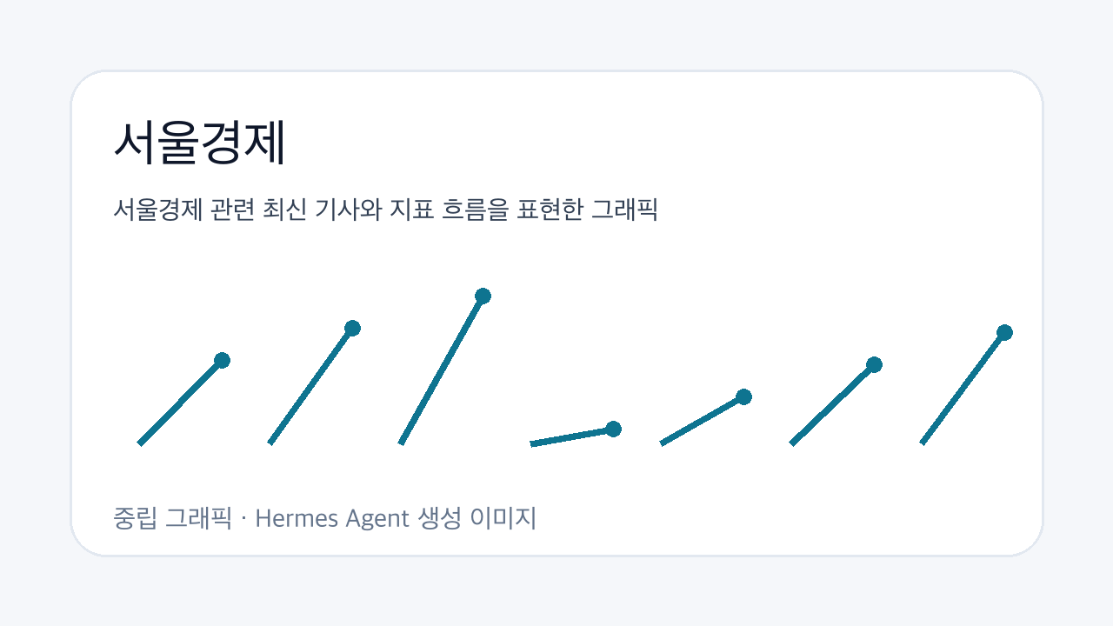Click the dot ending the first trend line

click(222, 360)
